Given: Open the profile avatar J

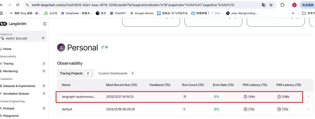Looking at the screenshot, I should (294, 5).
